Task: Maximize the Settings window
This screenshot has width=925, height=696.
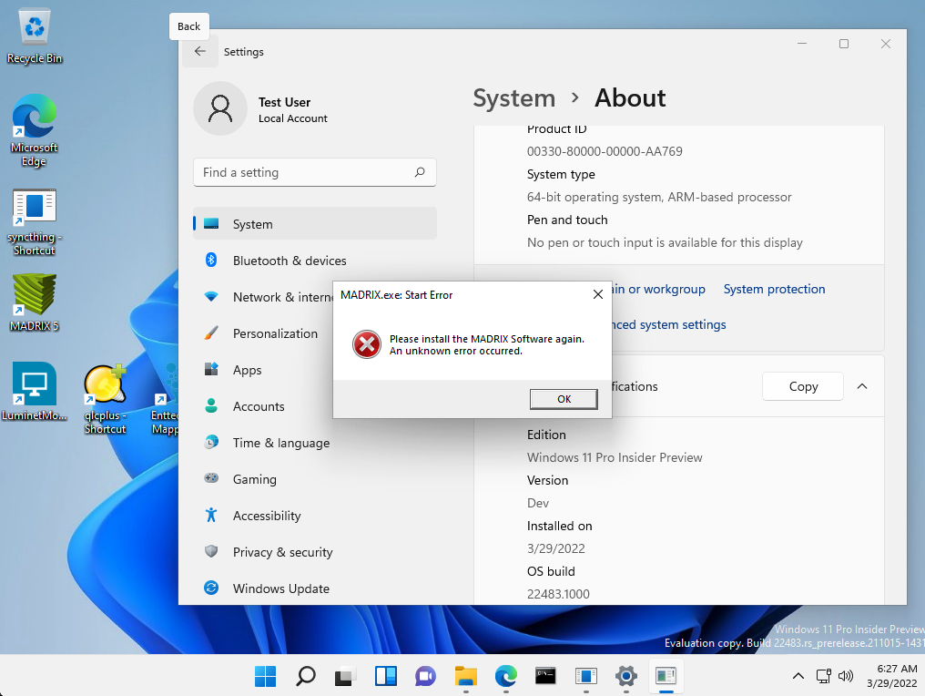Action: coord(844,44)
